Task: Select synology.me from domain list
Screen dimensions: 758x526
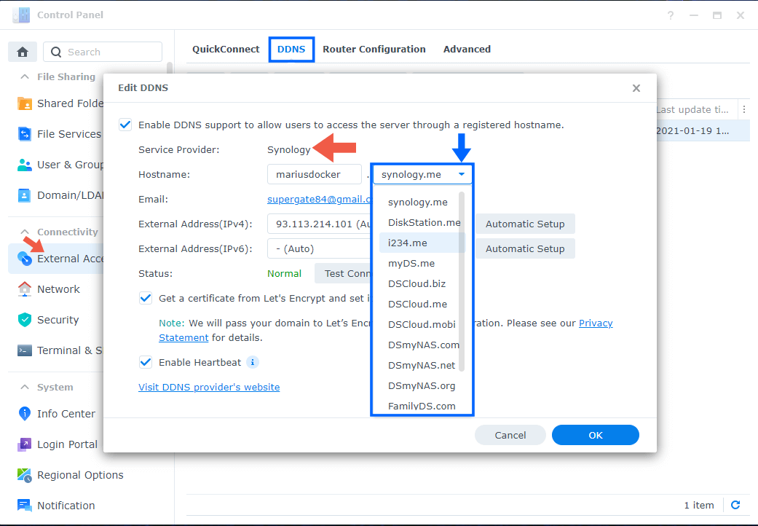Action: click(x=418, y=202)
